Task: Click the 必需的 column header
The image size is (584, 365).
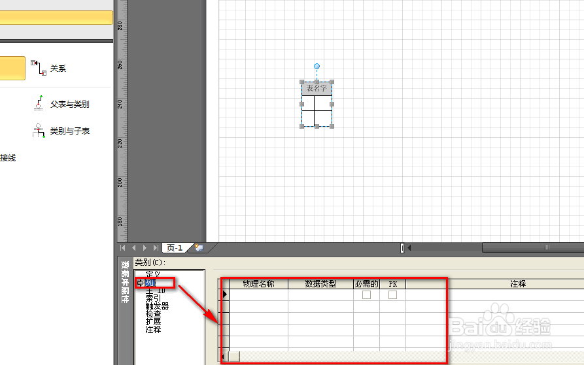Action: pyautogui.click(x=366, y=284)
